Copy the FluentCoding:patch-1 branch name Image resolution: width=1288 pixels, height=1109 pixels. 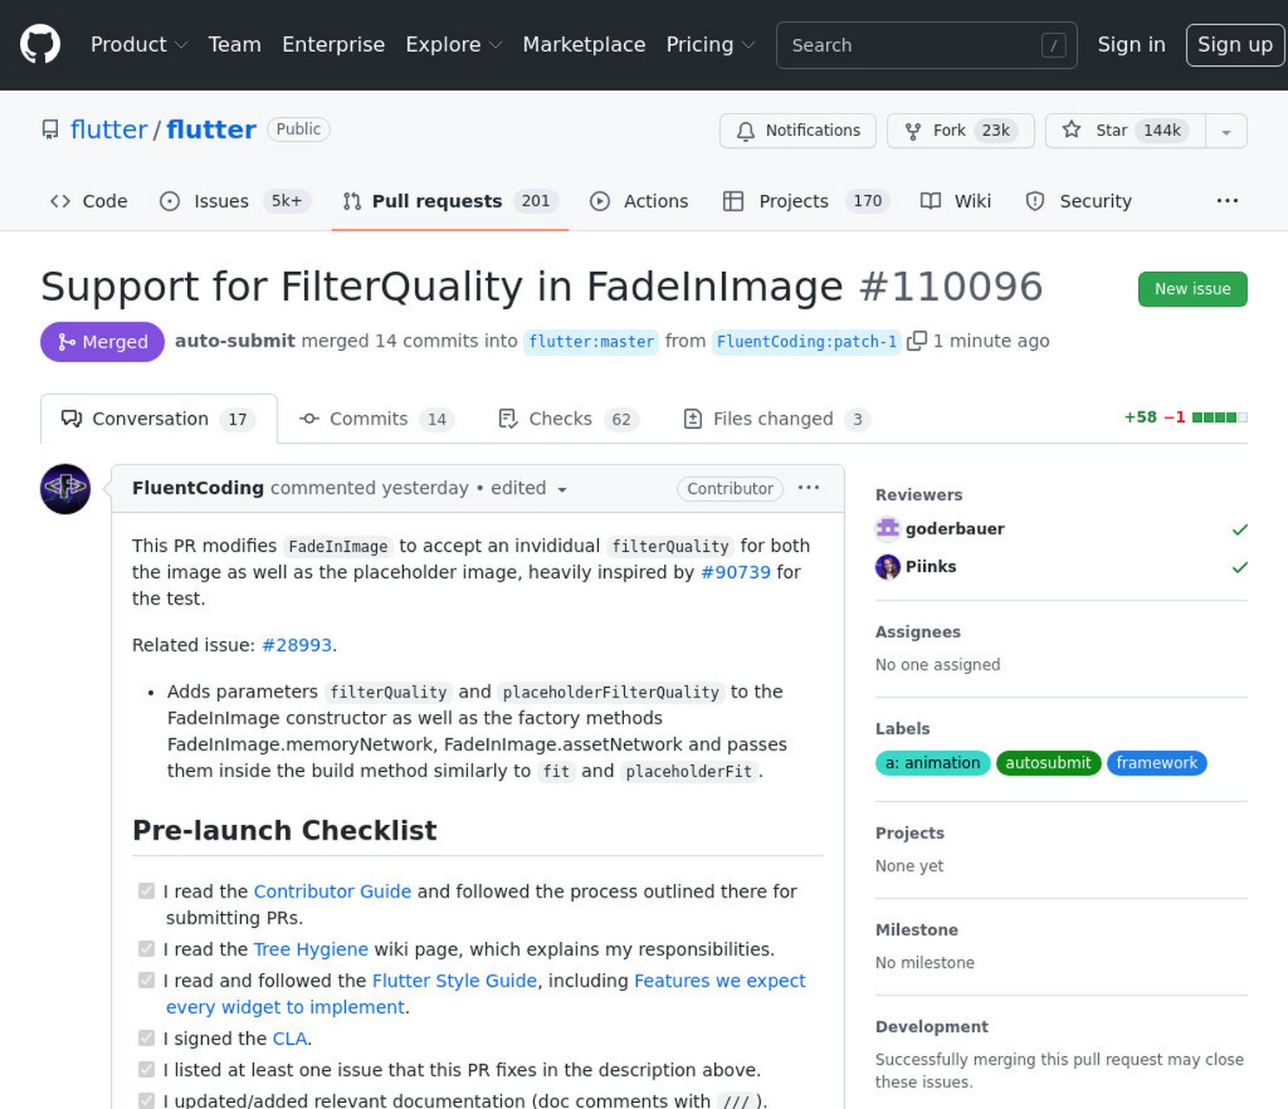click(916, 341)
